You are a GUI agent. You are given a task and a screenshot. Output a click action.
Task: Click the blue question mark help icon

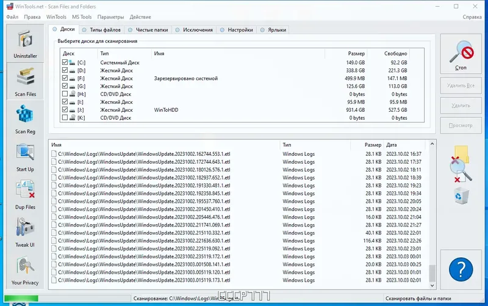click(x=461, y=269)
